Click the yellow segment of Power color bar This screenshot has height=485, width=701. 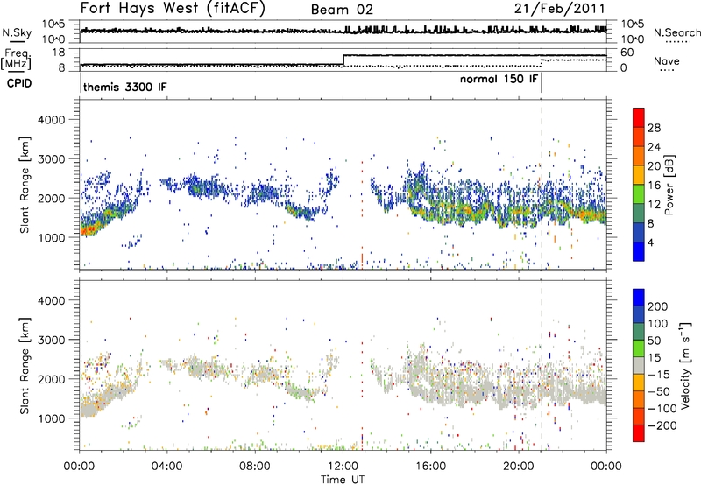(639, 174)
